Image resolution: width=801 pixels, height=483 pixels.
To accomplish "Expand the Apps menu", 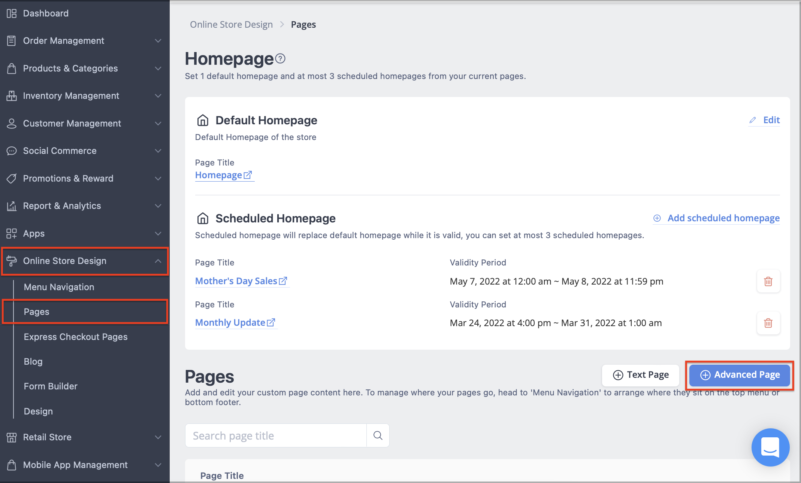I will (158, 234).
